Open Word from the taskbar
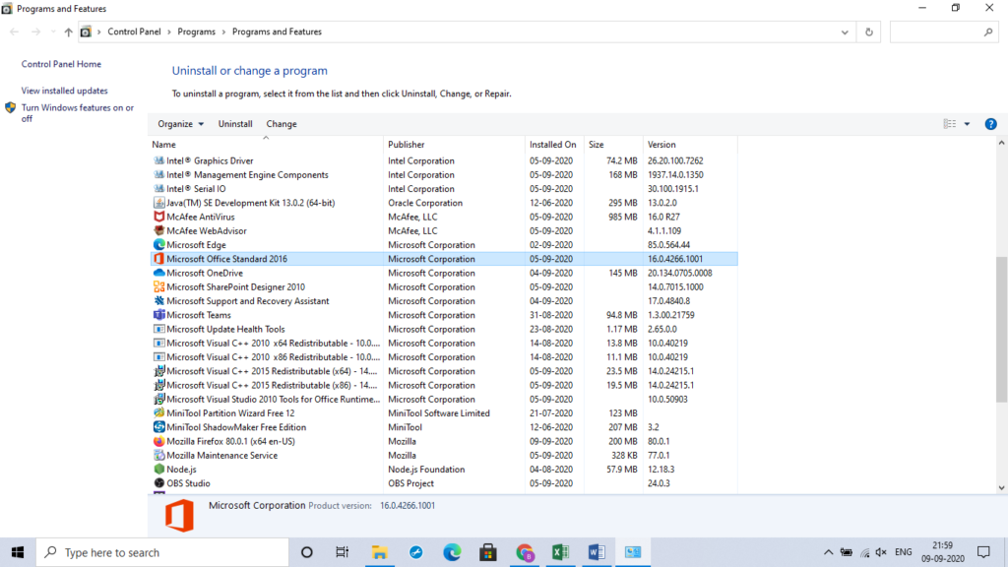The width and height of the screenshot is (1008, 567). click(x=598, y=552)
